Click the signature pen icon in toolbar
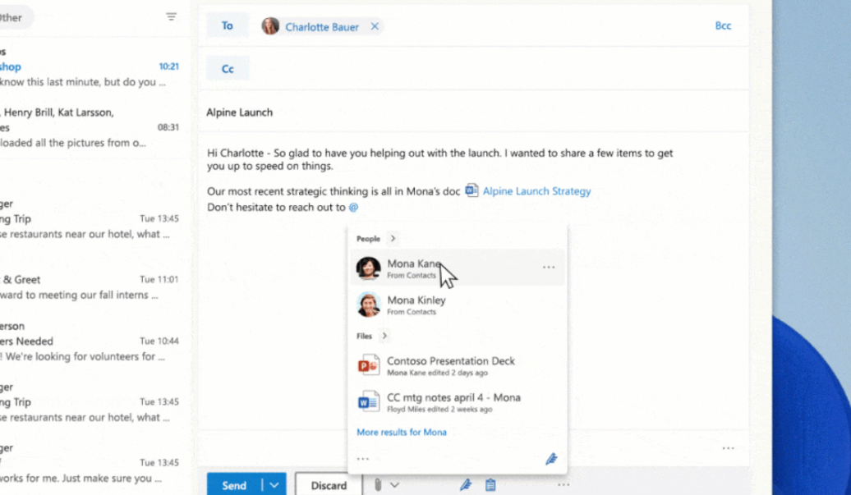Screen dimensions: 851x495 466,484
